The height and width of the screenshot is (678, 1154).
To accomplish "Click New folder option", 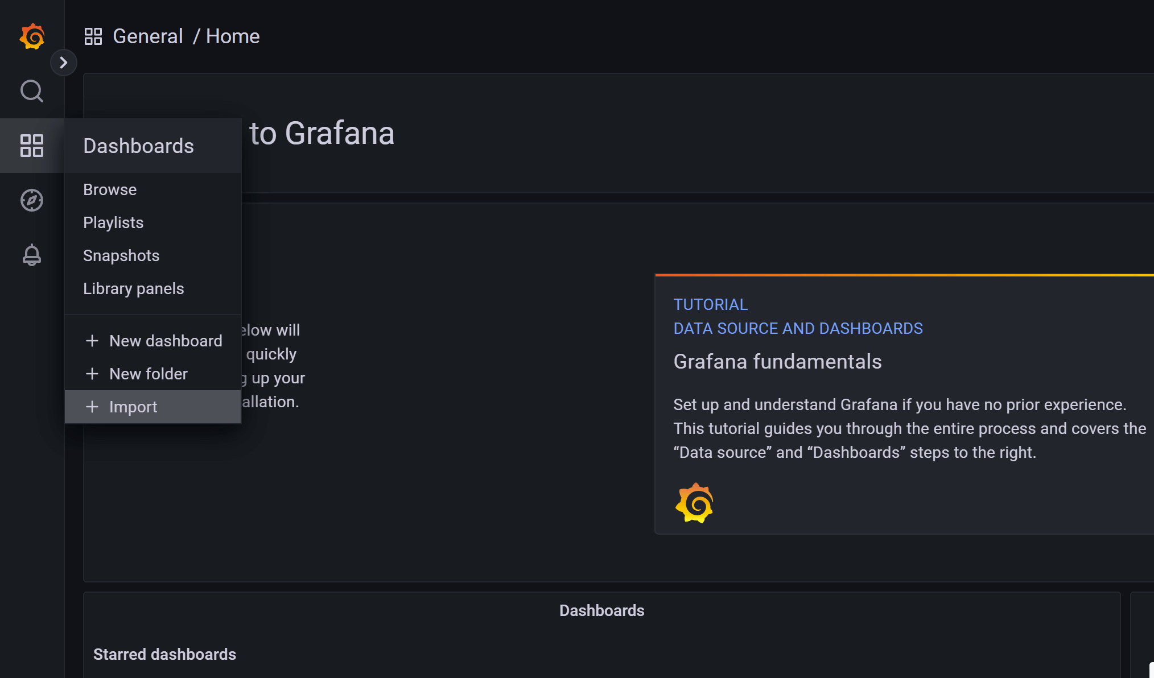I will (x=149, y=374).
